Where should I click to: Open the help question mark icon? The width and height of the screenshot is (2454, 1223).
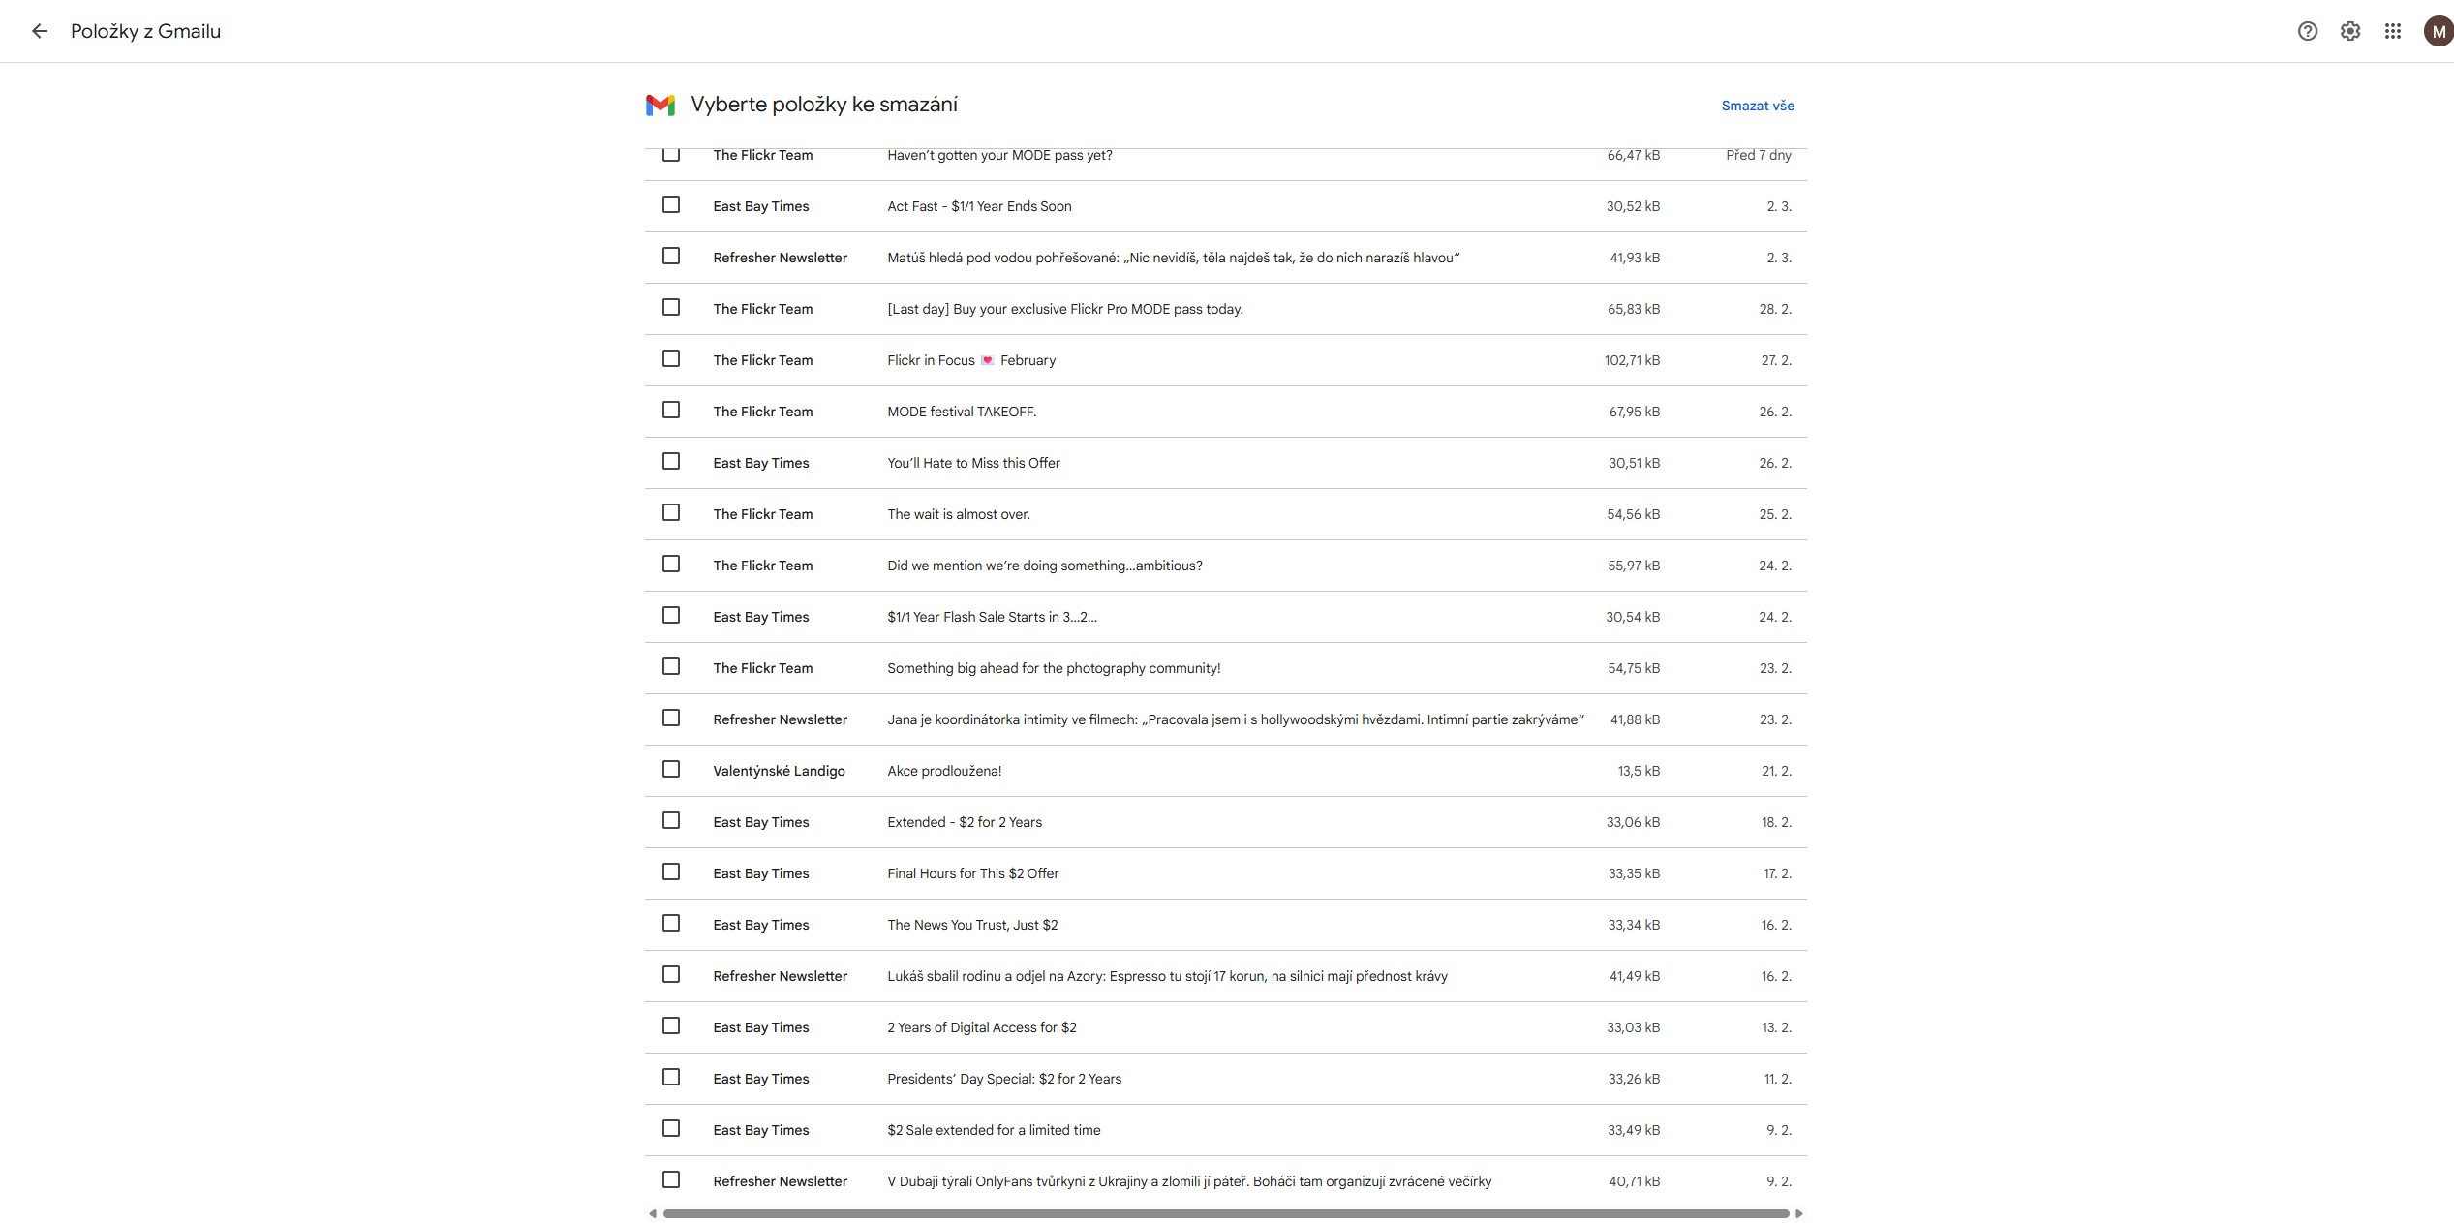tap(2308, 31)
